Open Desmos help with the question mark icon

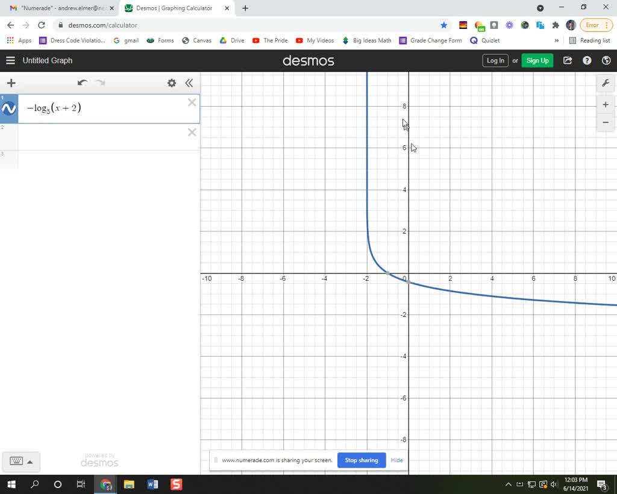(x=586, y=60)
